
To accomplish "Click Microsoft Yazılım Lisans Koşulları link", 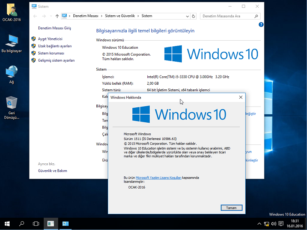I will point(158,178).
